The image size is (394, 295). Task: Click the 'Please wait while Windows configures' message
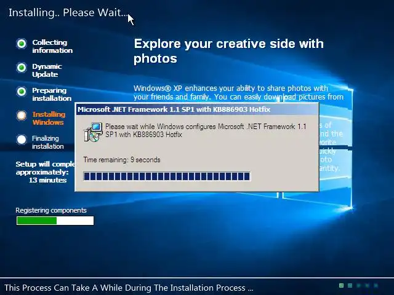(206, 130)
